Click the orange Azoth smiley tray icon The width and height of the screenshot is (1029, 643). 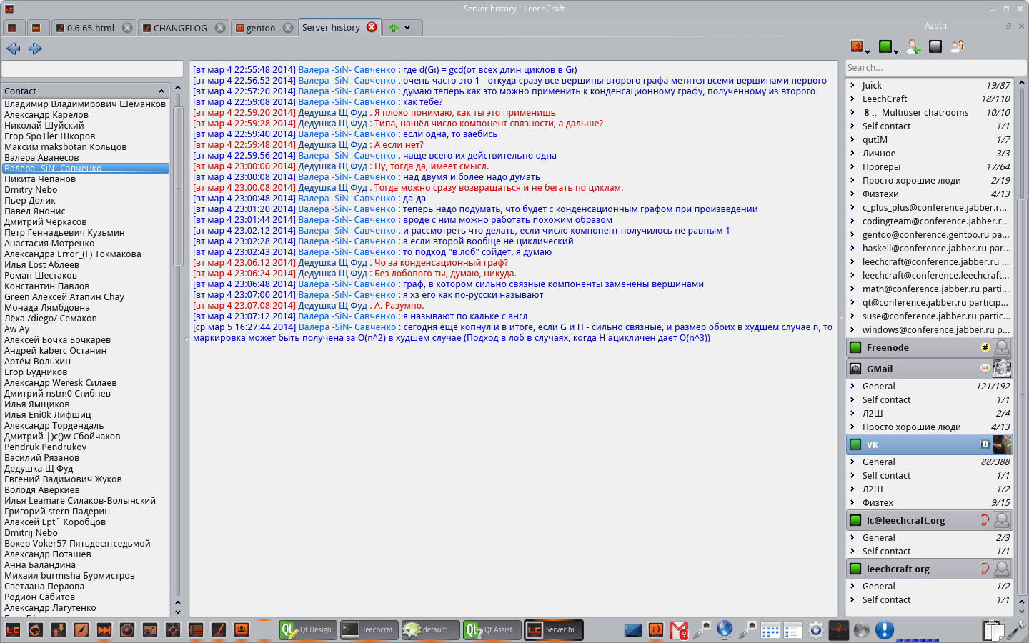[656, 629]
